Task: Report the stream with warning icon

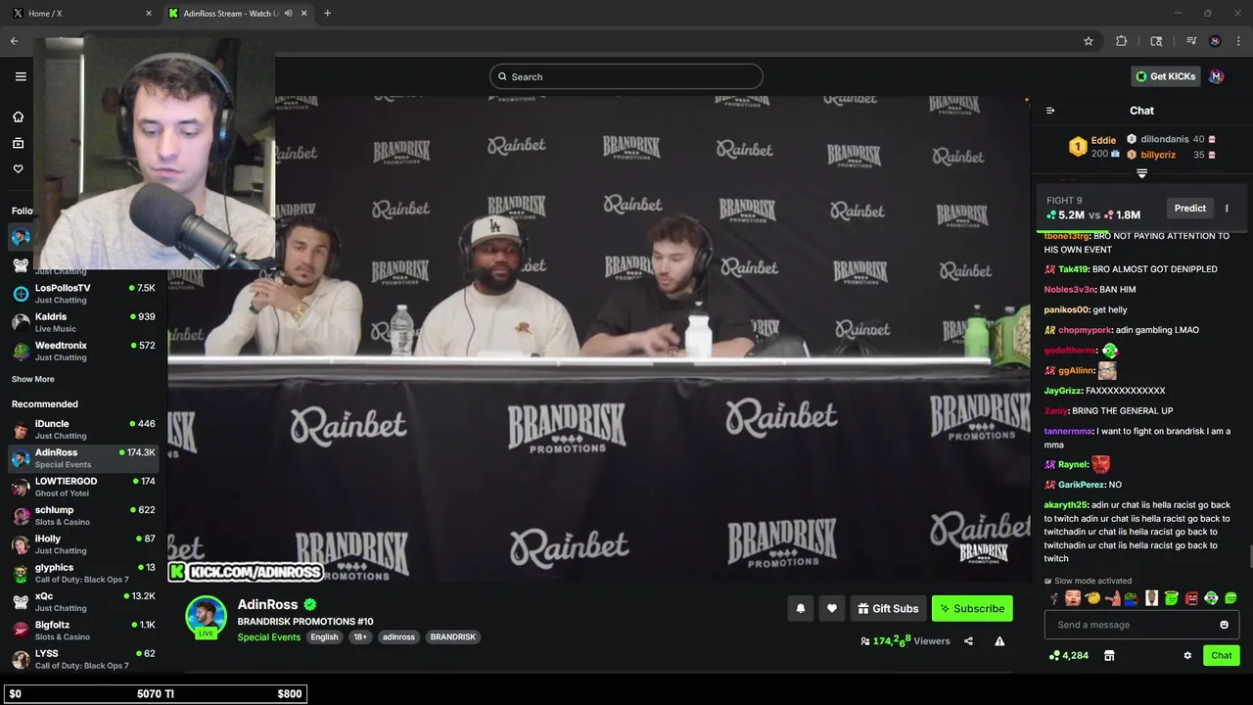Action: pos(999,641)
